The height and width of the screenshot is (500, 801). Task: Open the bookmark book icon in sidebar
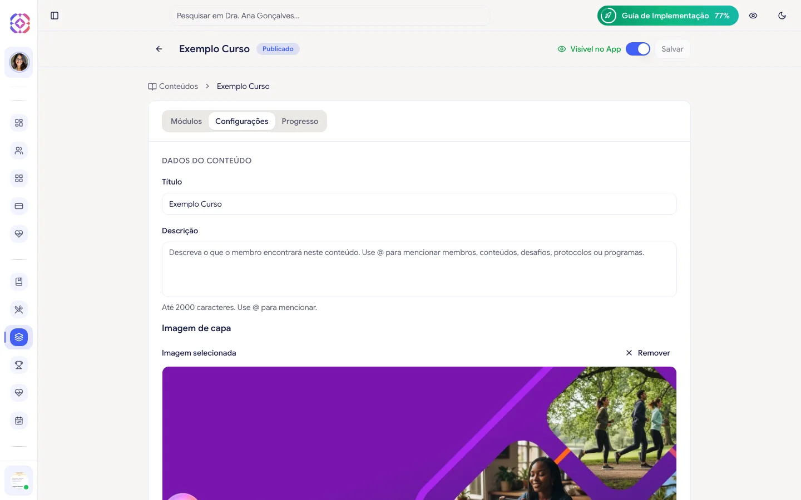19,282
